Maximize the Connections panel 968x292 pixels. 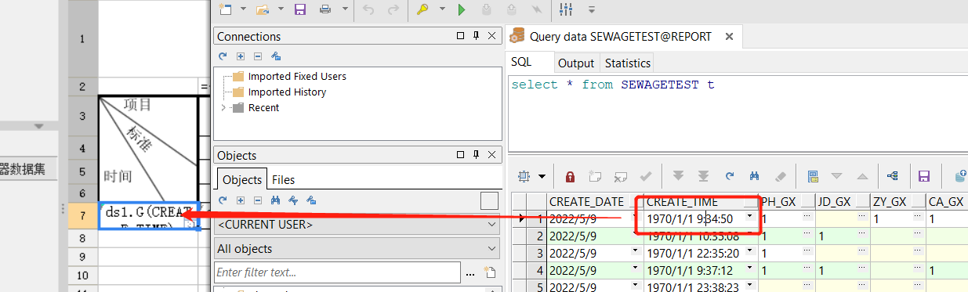coord(460,36)
